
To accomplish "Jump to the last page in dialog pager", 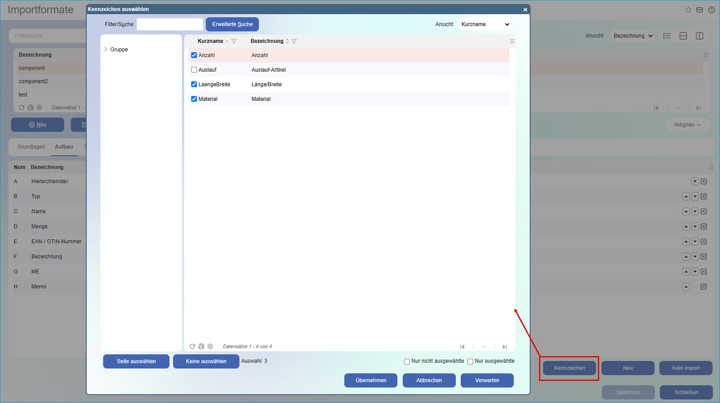I will tap(504, 347).
